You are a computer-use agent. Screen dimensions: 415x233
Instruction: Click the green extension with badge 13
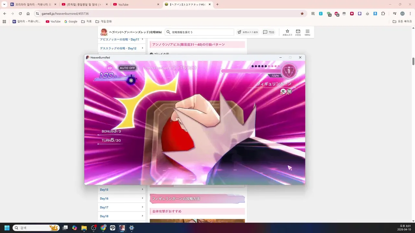pyautogui.click(x=329, y=14)
